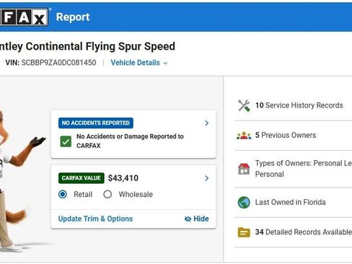Click 5 Previous Owners text
The height and width of the screenshot is (264, 352).
coord(286,135)
